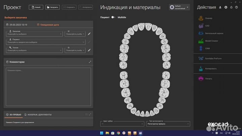
Task: Open Windows Start menu in taskbar
Action: point(102,133)
